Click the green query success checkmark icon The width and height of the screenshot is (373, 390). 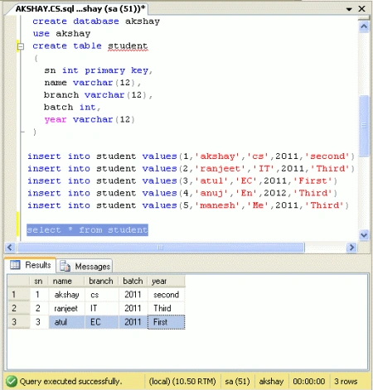click(x=12, y=382)
